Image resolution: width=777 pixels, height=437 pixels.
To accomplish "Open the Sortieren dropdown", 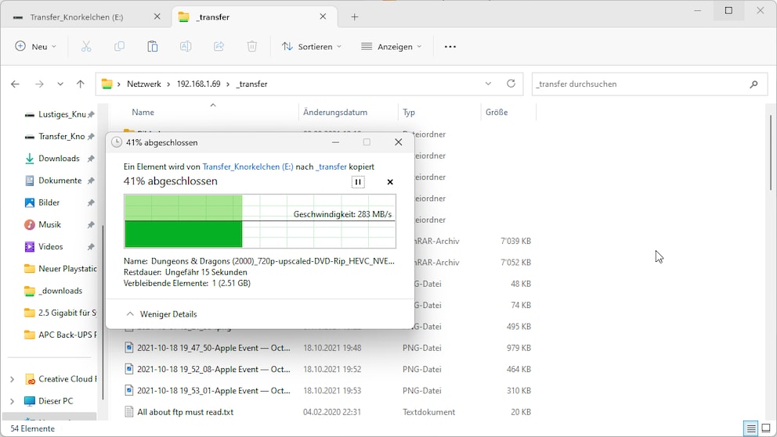I will tap(312, 46).
